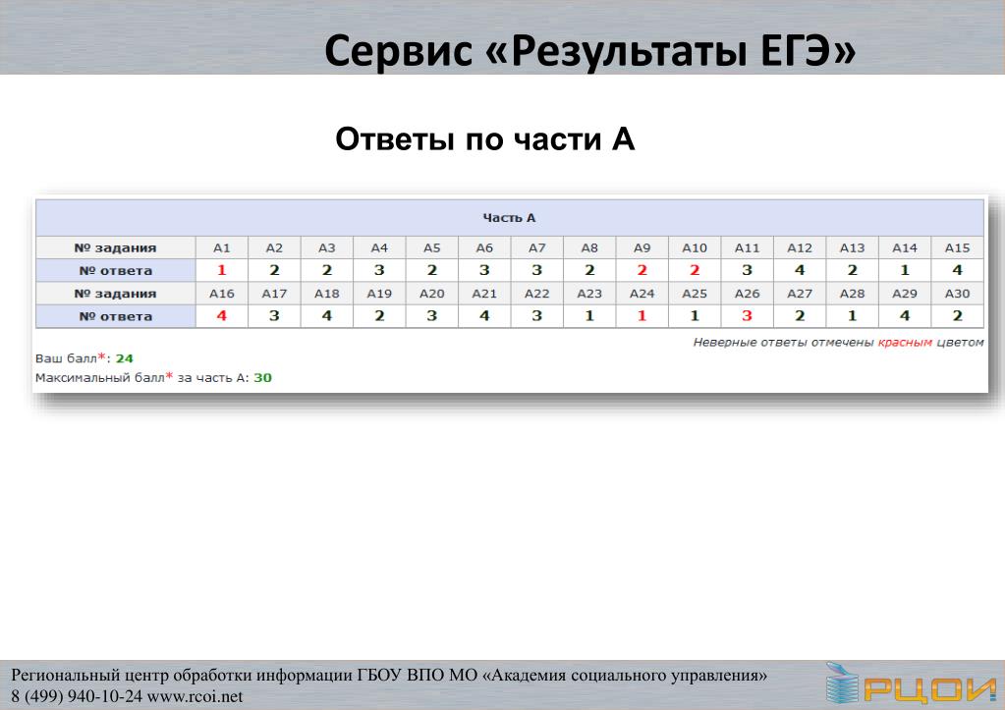
Task: Select the A30 task number cell
Action: pos(958,294)
